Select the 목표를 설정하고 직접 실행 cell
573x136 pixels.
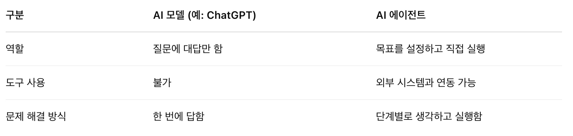tap(428, 49)
